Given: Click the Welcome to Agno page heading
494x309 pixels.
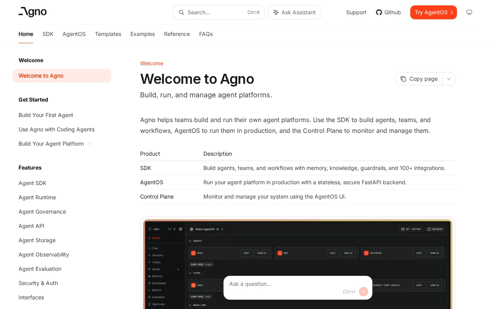Looking at the screenshot, I should click(x=197, y=79).
